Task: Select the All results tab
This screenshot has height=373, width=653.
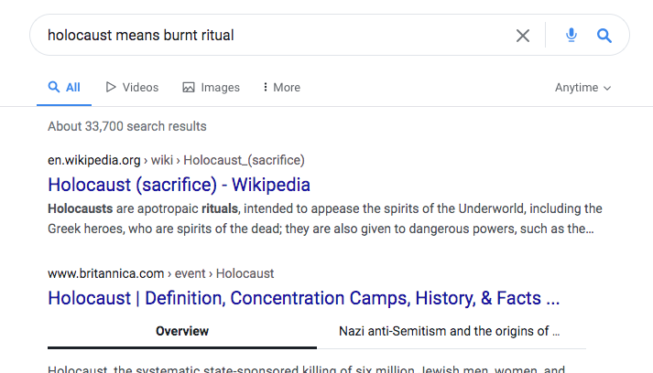Action: (x=64, y=88)
